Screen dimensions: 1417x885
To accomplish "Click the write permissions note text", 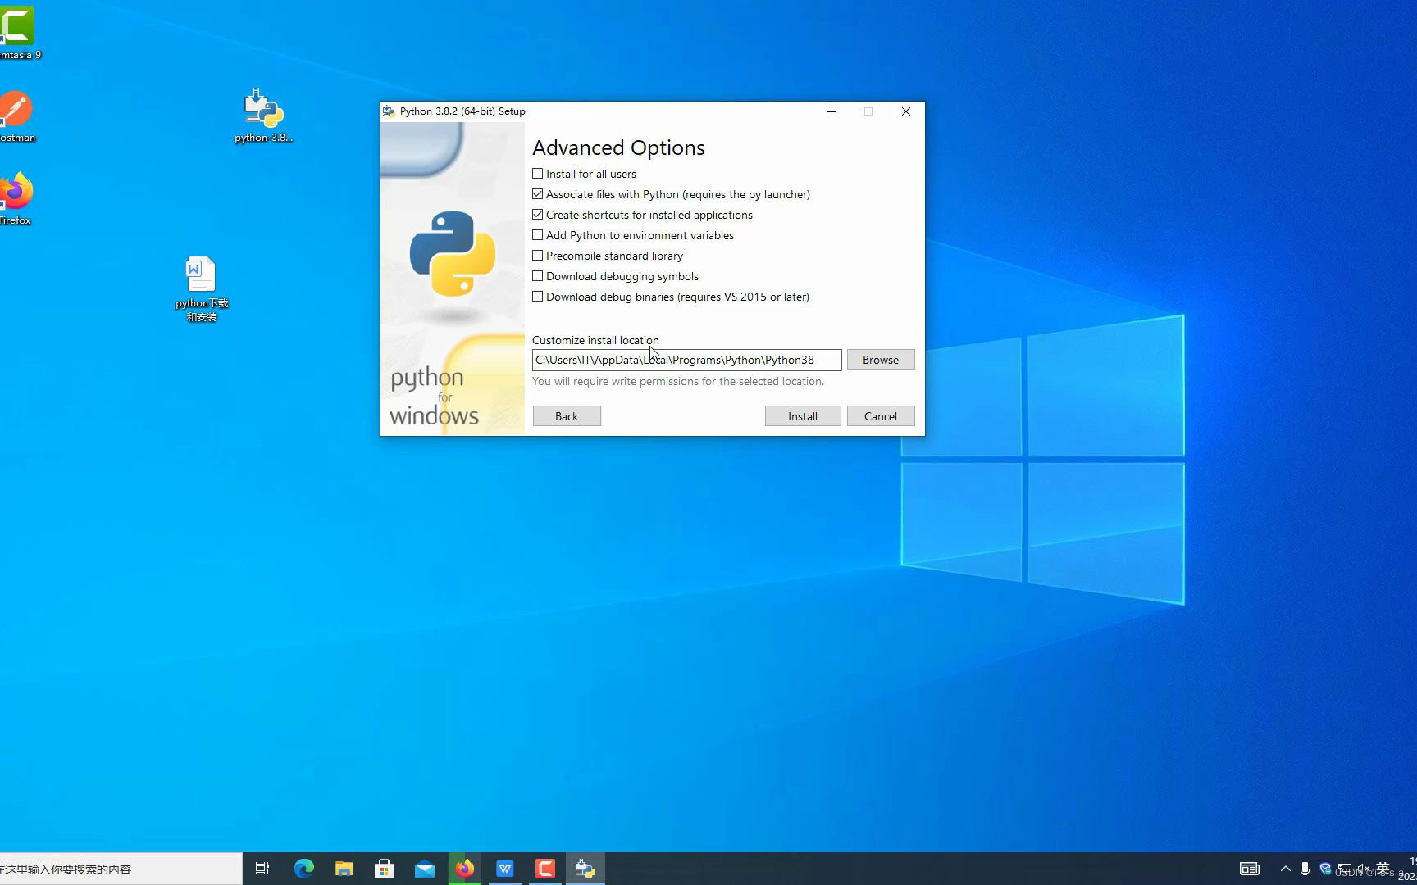I will click(x=678, y=381).
